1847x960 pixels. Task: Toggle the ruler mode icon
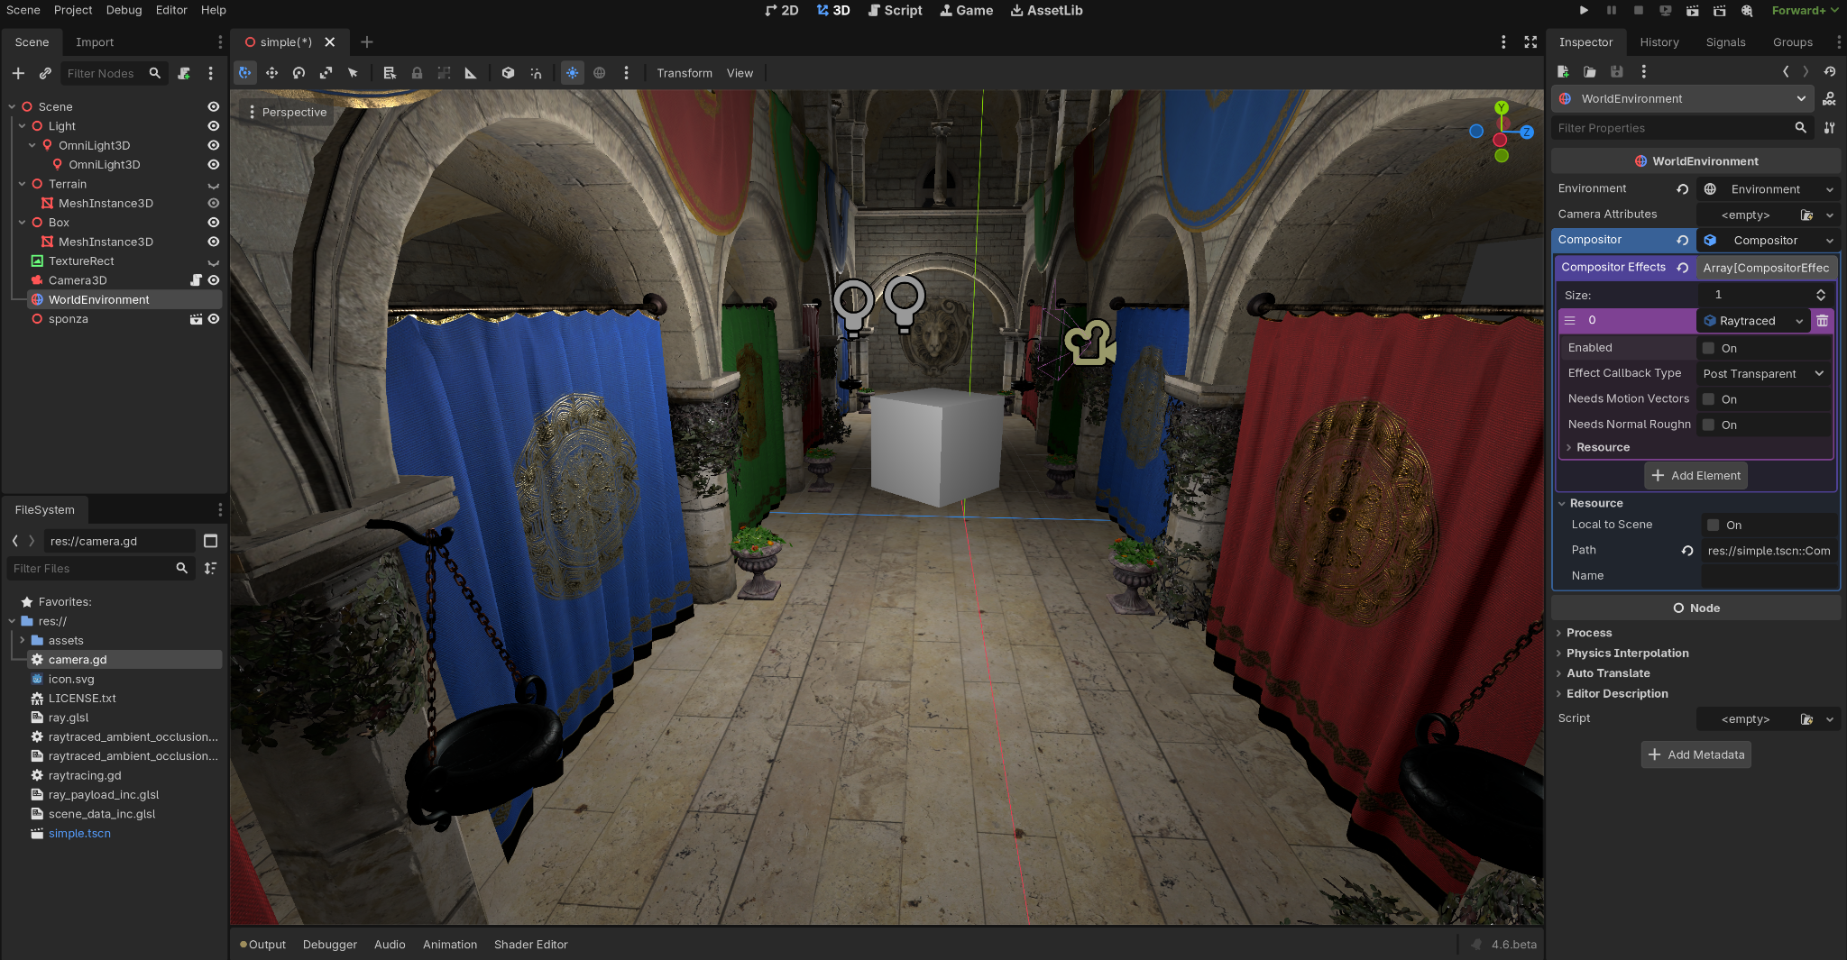click(x=470, y=73)
